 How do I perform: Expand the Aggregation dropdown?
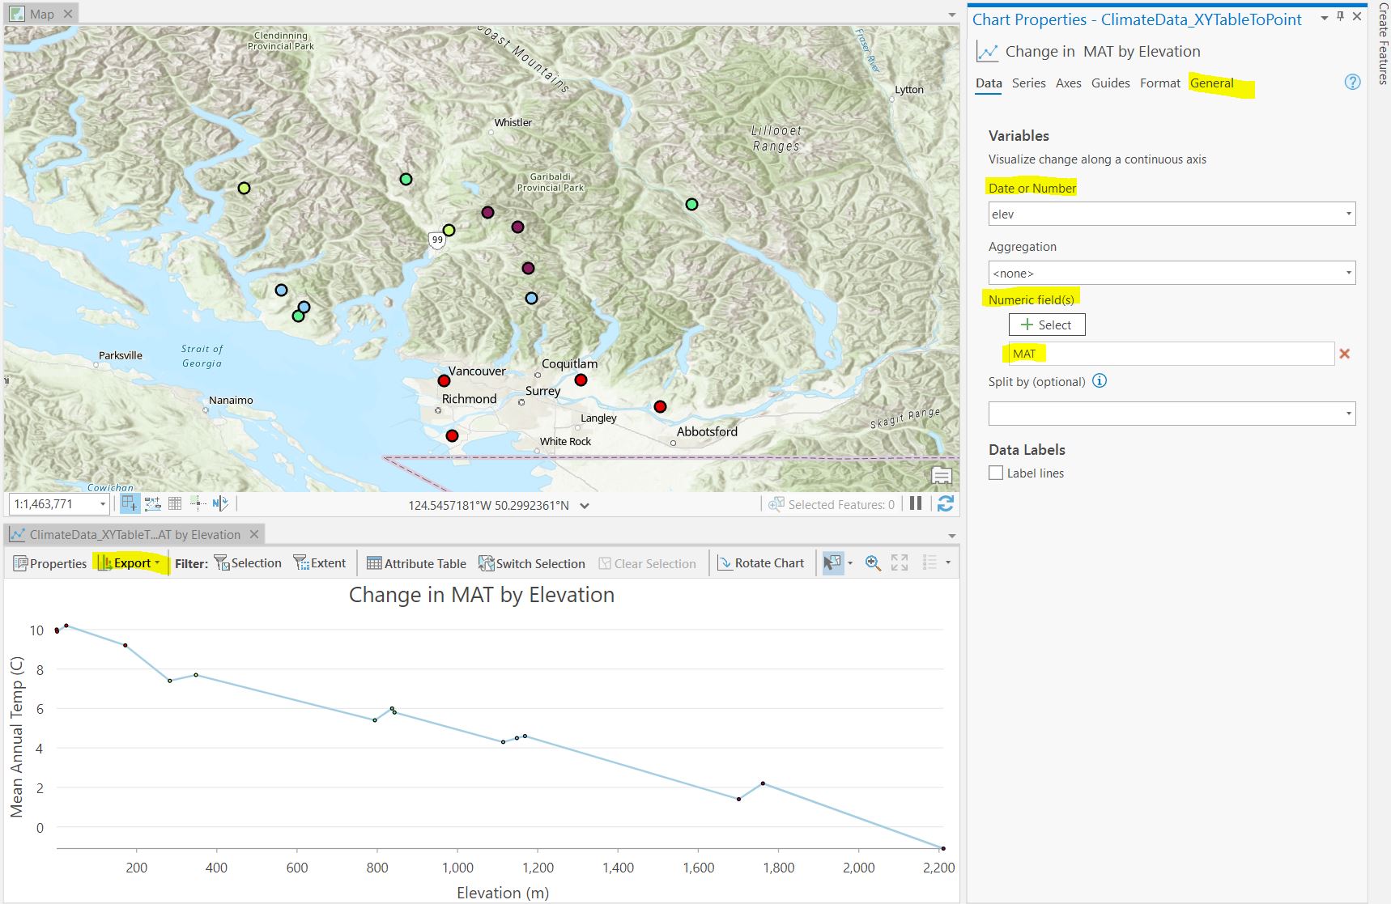(x=1172, y=274)
